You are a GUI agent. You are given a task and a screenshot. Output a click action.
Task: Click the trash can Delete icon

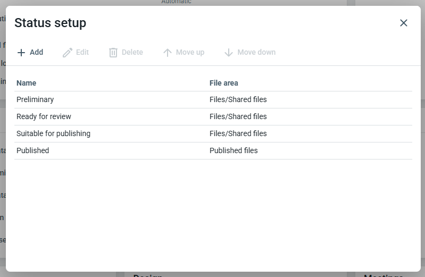[113, 53]
